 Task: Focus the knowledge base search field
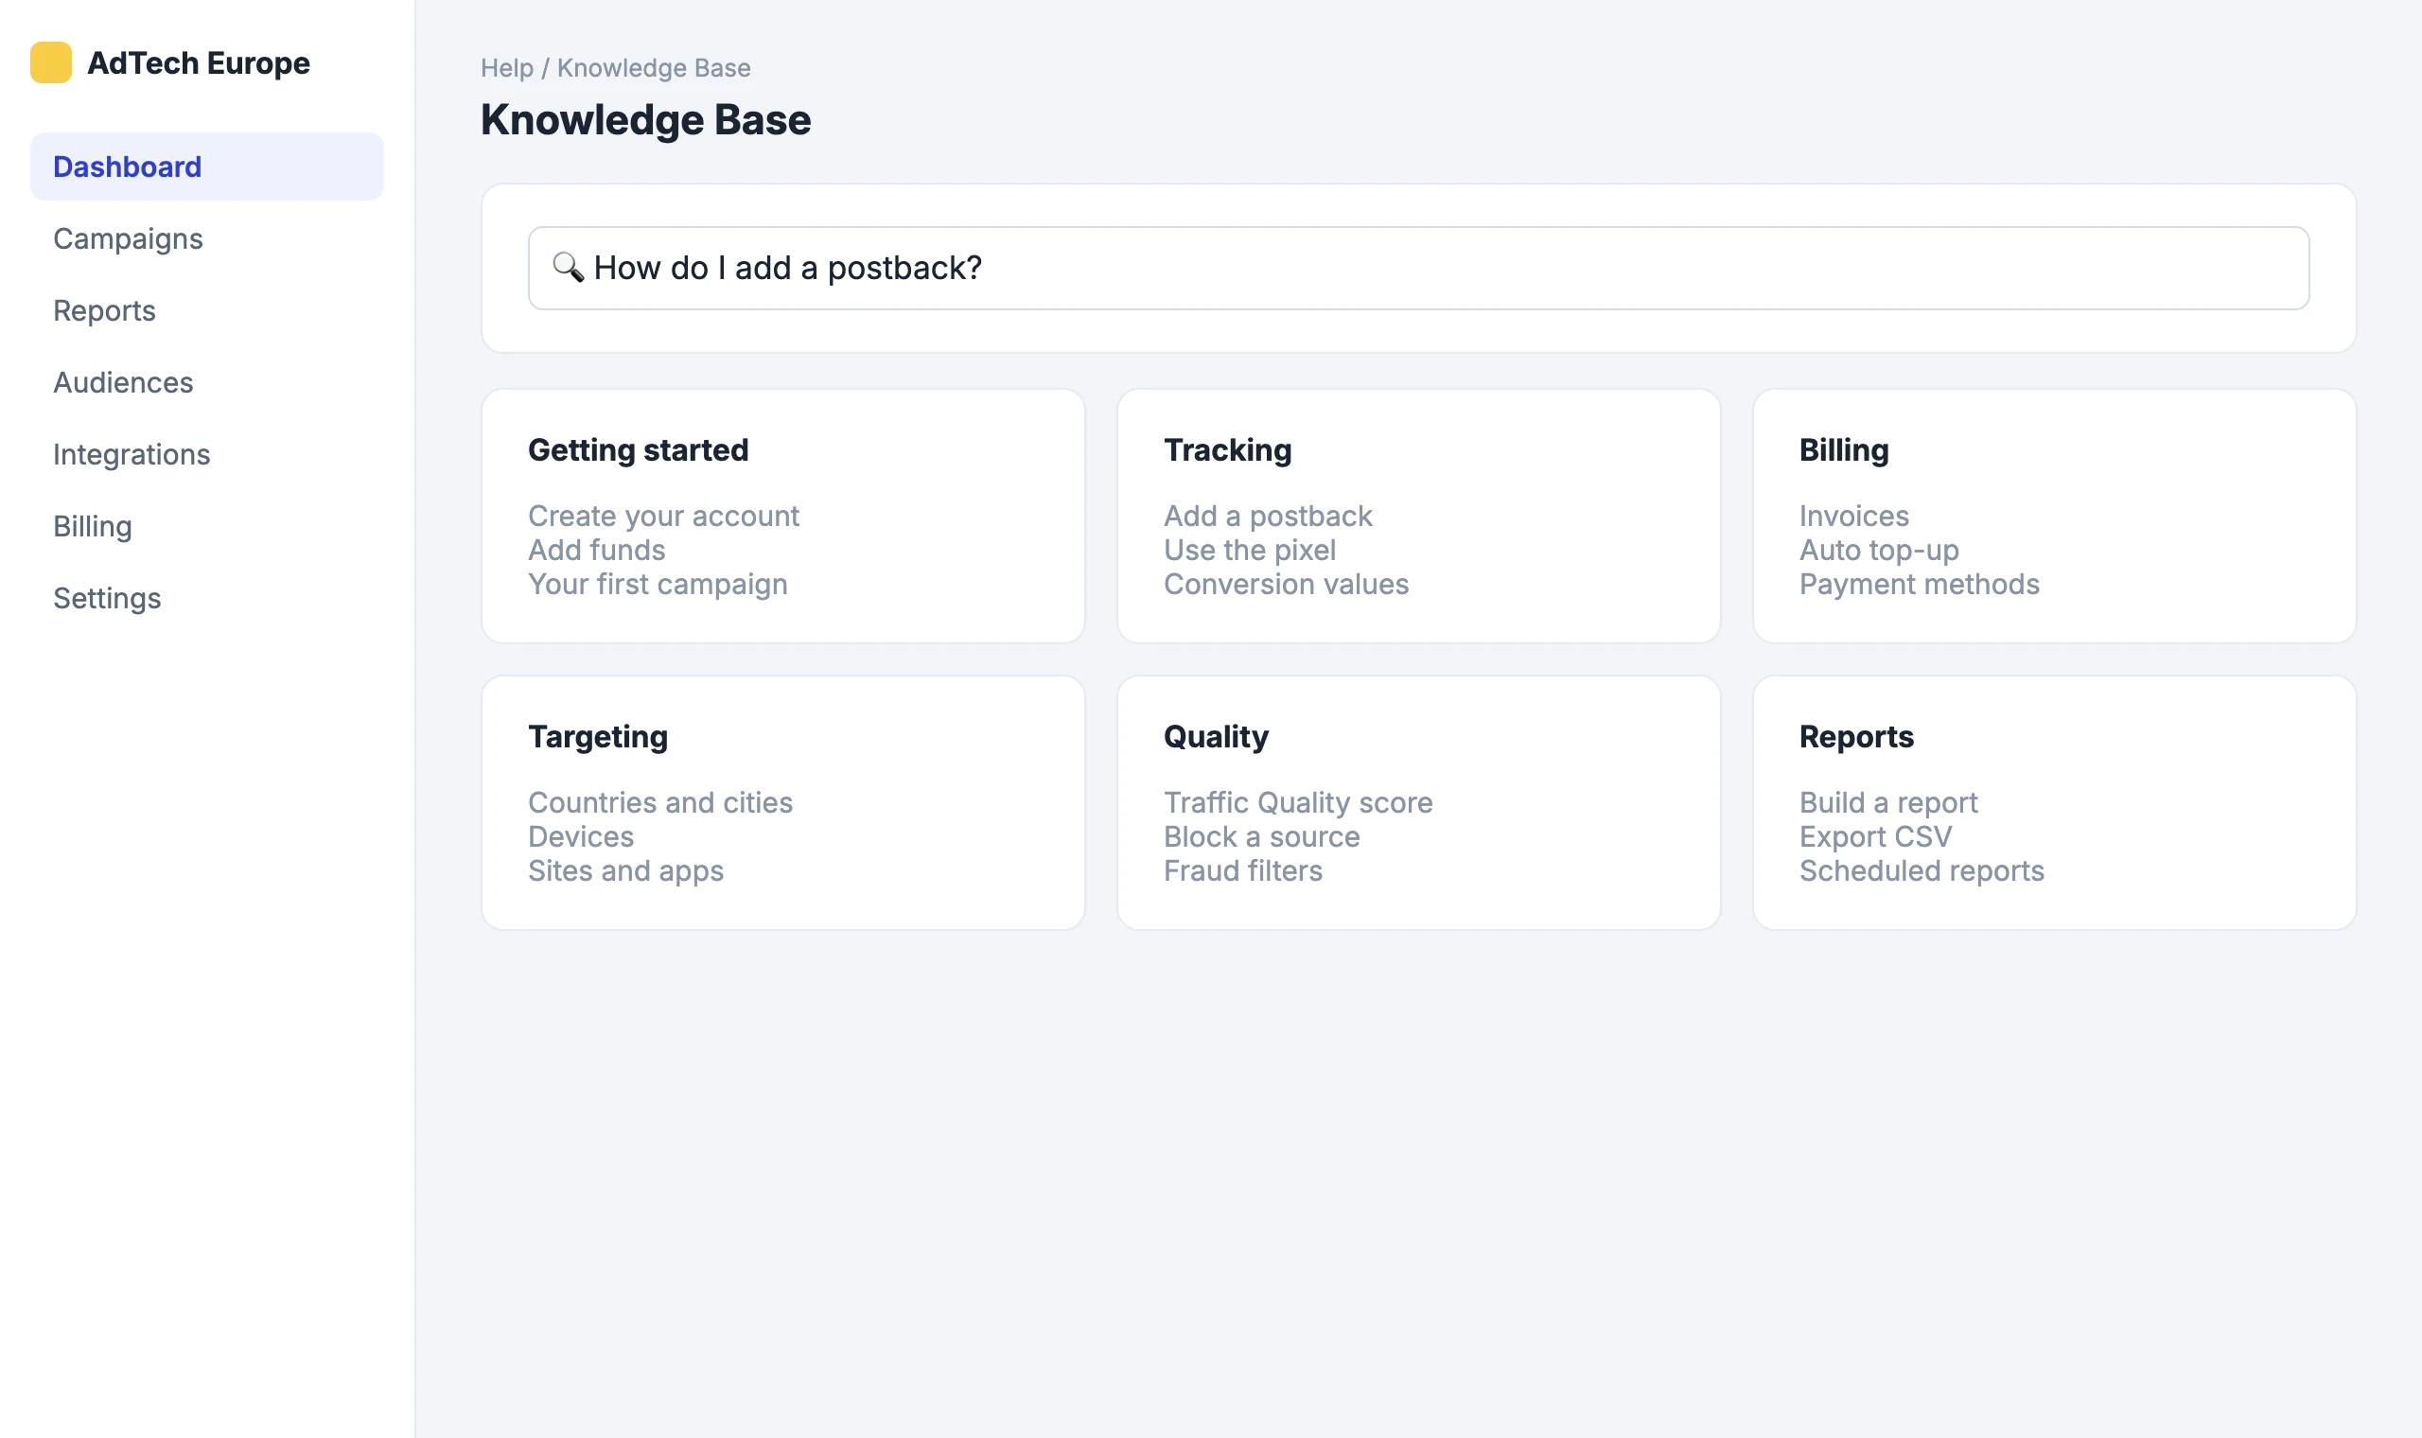(x=1418, y=269)
